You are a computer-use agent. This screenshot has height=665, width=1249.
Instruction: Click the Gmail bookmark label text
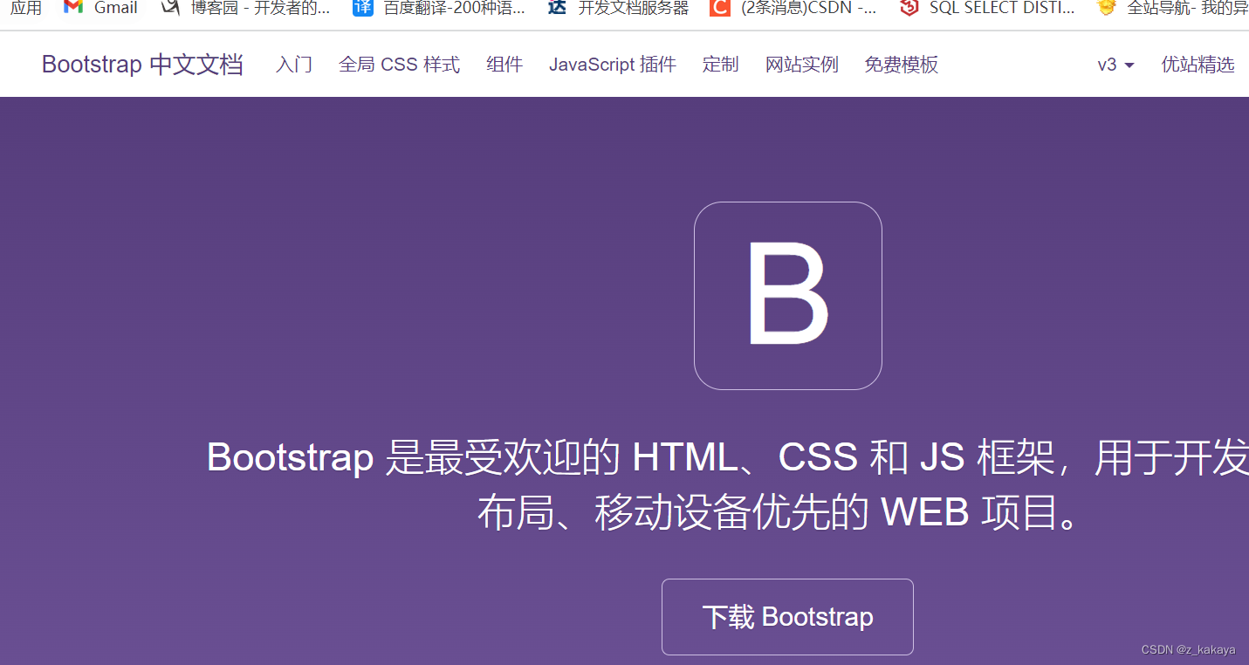pos(116,8)
